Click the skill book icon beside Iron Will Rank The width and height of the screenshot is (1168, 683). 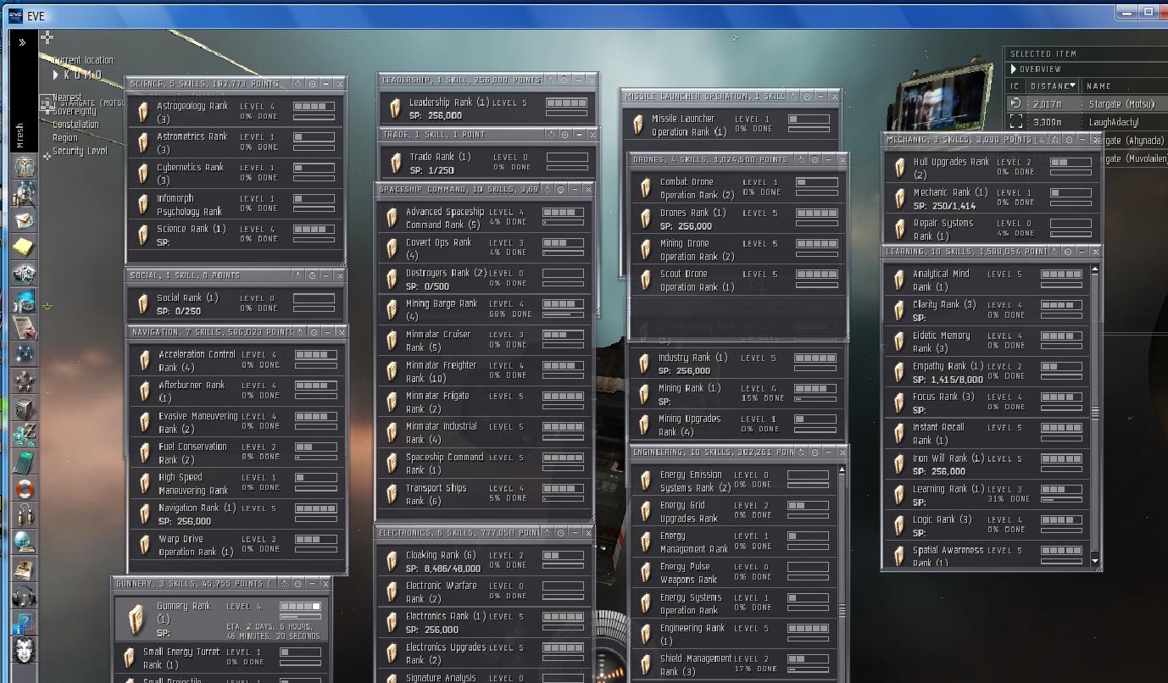click(x=898, y=464)
